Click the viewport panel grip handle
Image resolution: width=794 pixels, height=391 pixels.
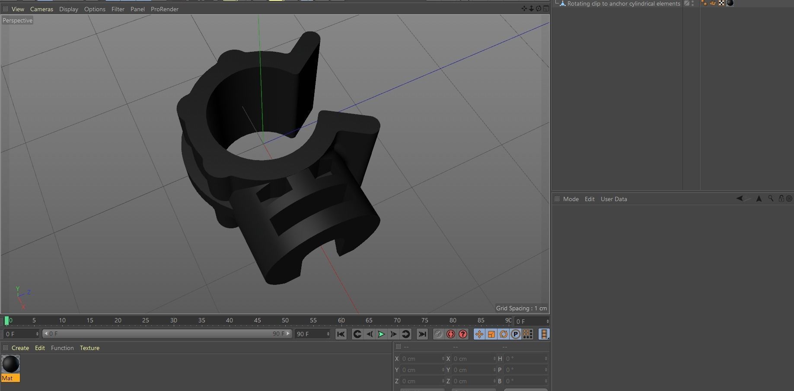point(5,9)
